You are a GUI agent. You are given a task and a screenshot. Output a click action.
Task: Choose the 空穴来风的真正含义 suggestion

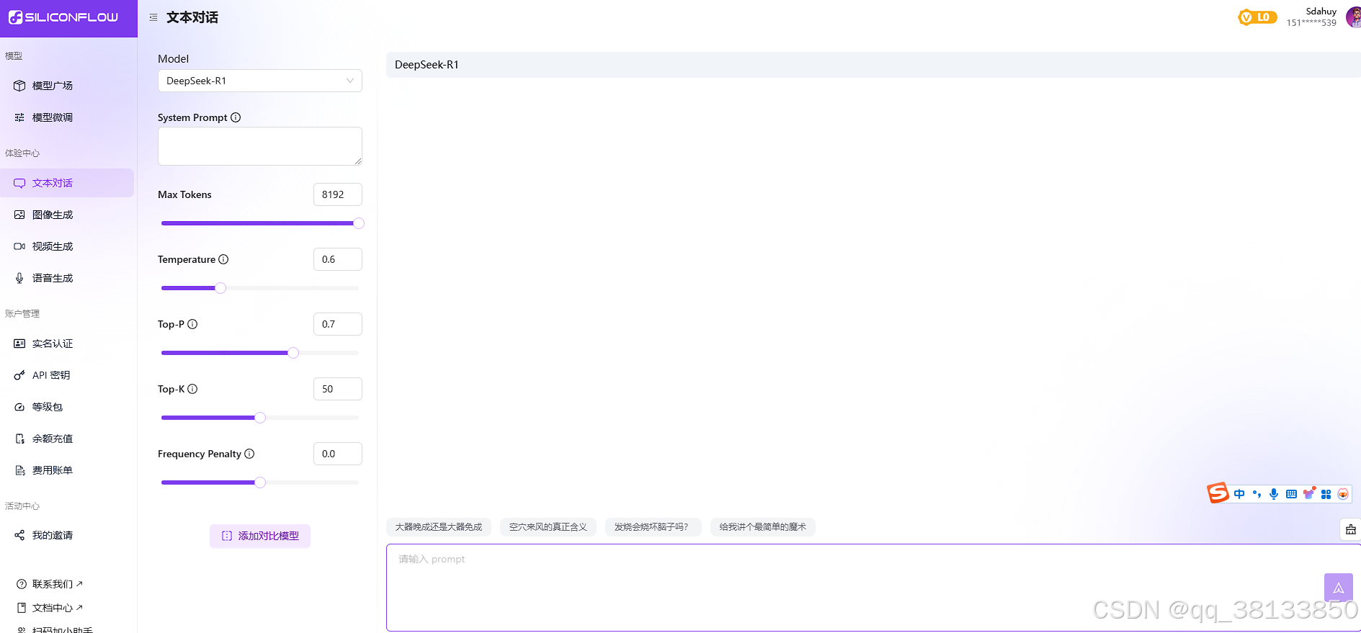[548, 527]
